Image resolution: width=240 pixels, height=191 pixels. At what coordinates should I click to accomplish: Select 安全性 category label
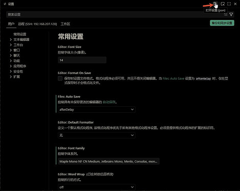18,71
